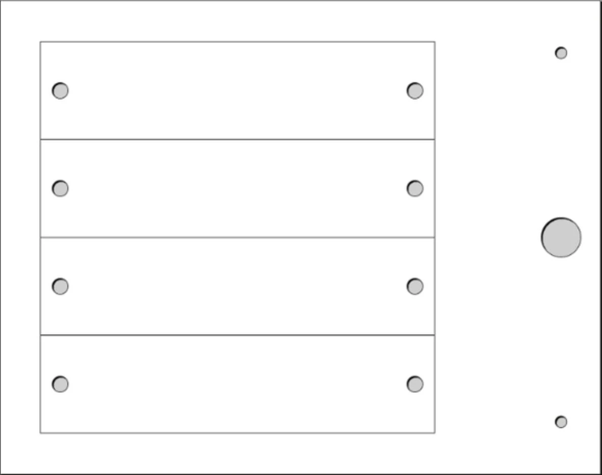The height and width of the screenshot is (475, 602).
Task: Select the right circle in the third row
Action: 415,287
